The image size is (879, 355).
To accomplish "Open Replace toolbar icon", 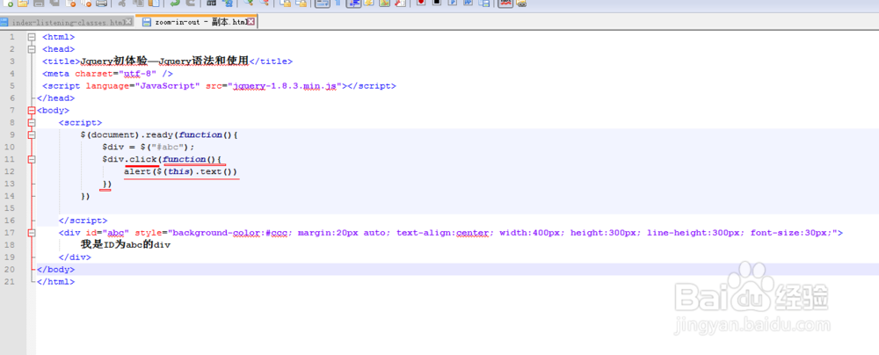I will pos(227,3).
